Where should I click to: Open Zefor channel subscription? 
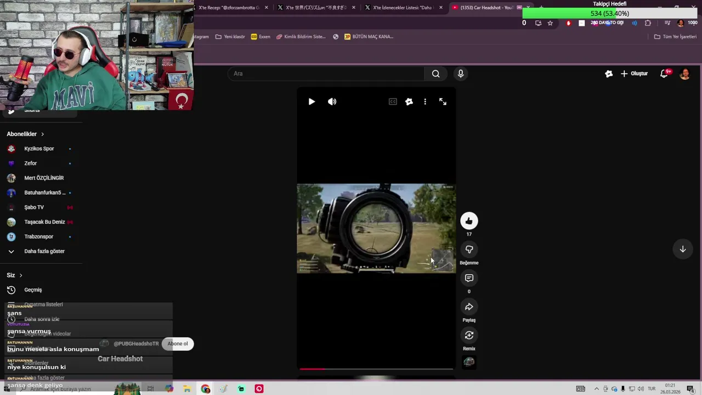[30, 163]
